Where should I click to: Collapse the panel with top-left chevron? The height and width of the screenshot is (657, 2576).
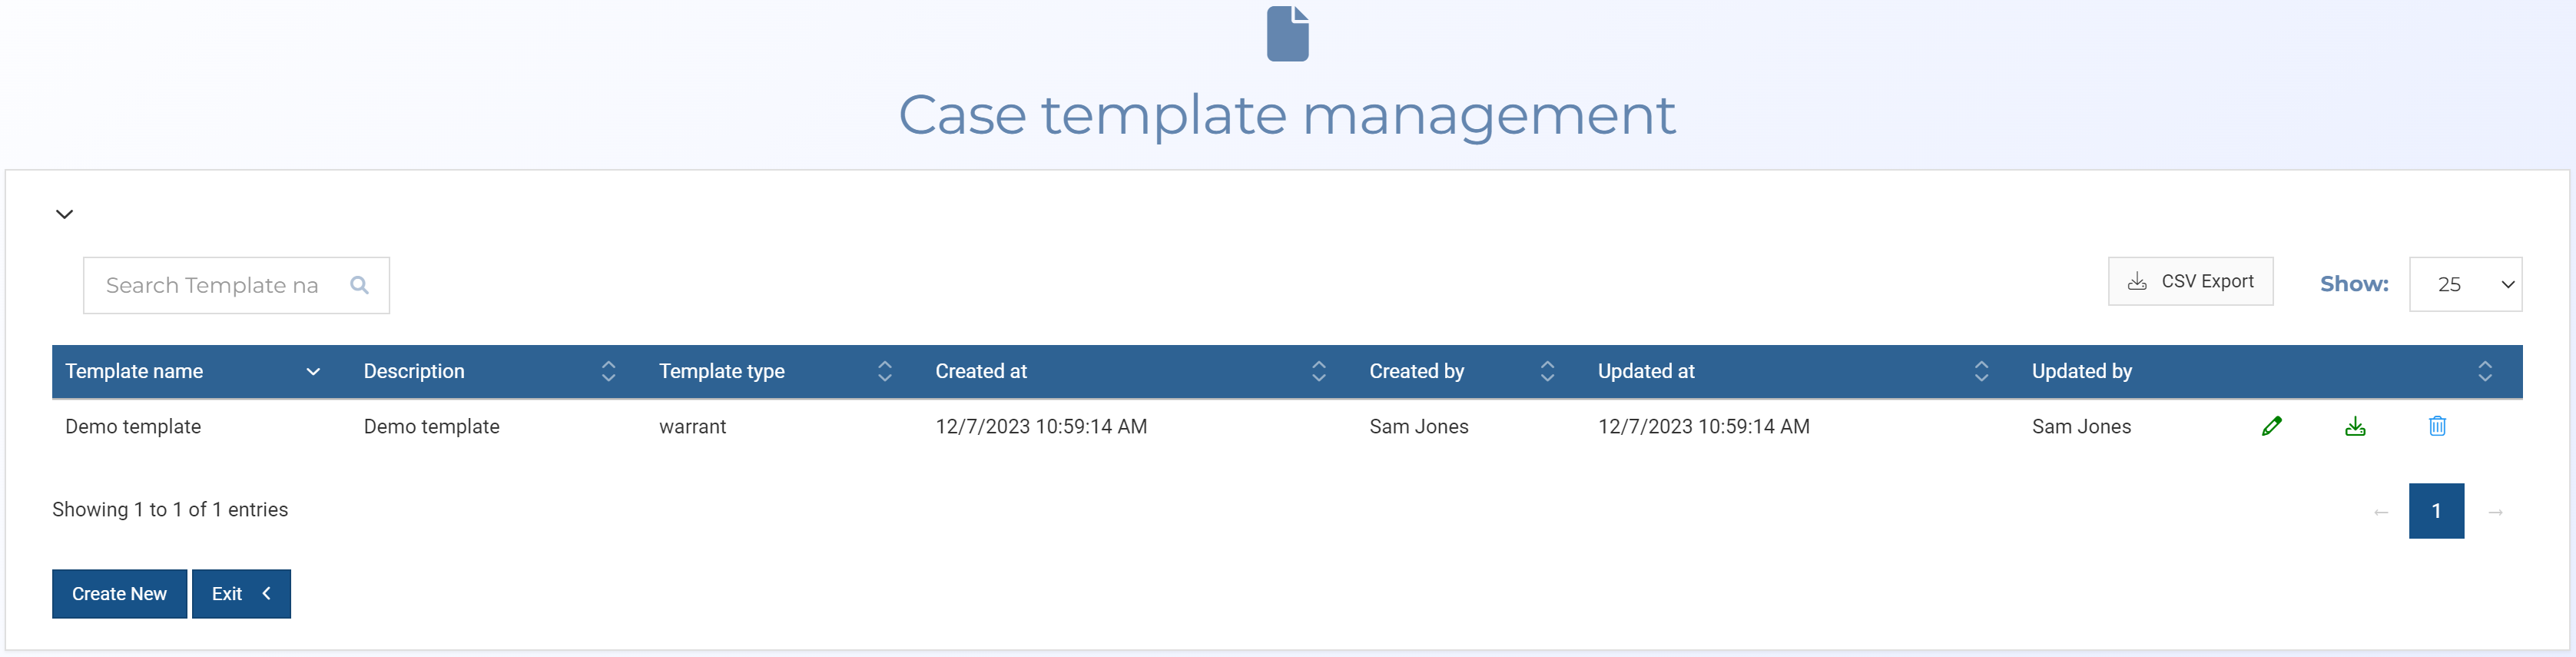(65, 214)
